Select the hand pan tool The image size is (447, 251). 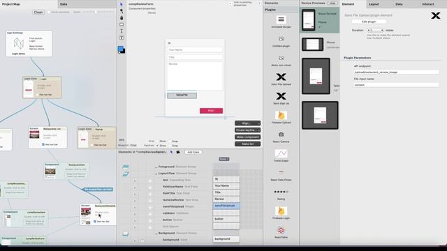(122, 18)
